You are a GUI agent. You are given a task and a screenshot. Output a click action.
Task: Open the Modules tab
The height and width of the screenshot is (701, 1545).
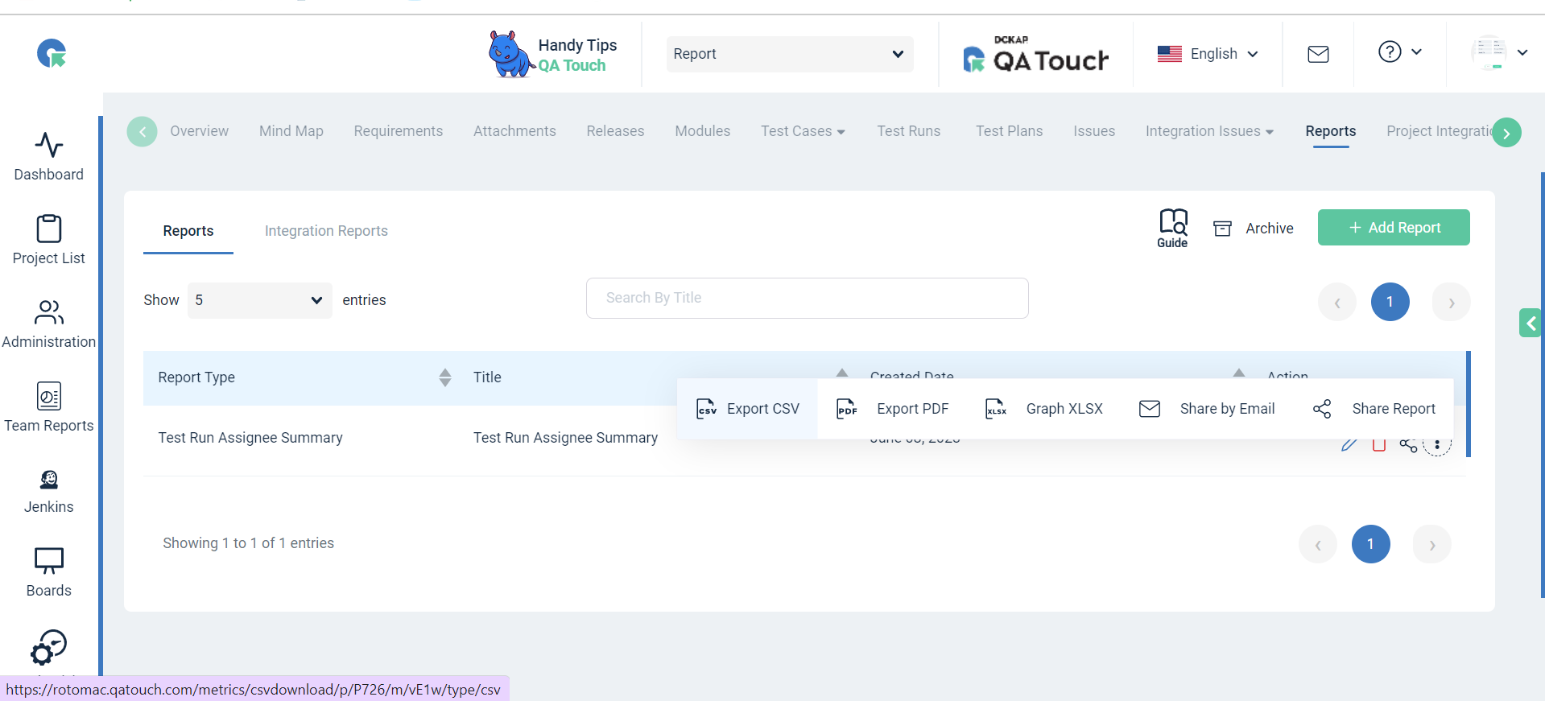(x=703, y=131)
